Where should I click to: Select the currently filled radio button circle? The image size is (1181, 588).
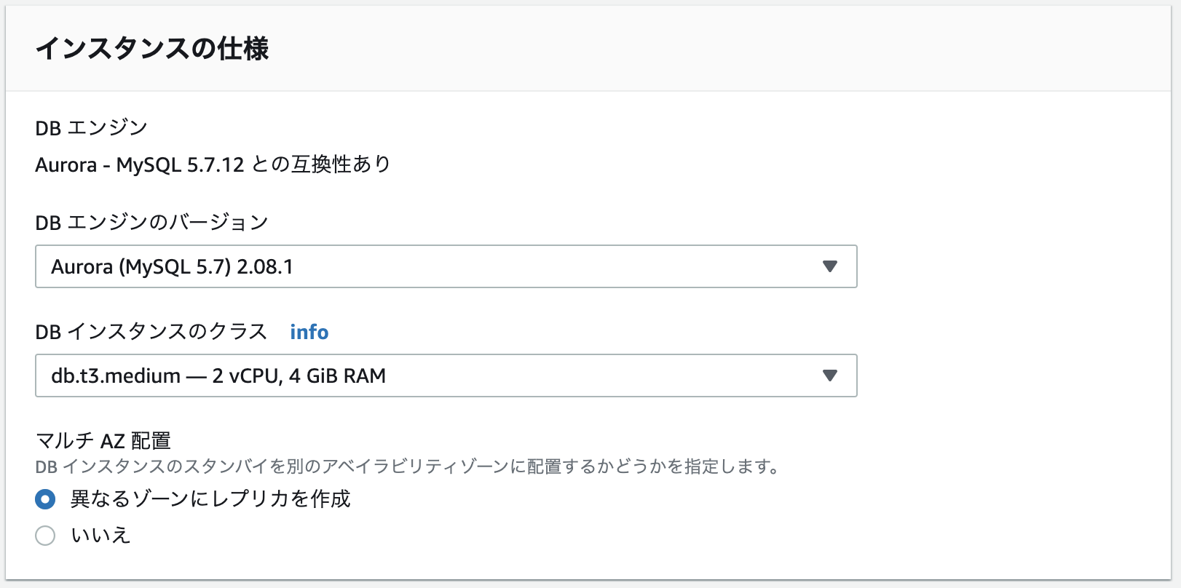click(x=45, y=500)
